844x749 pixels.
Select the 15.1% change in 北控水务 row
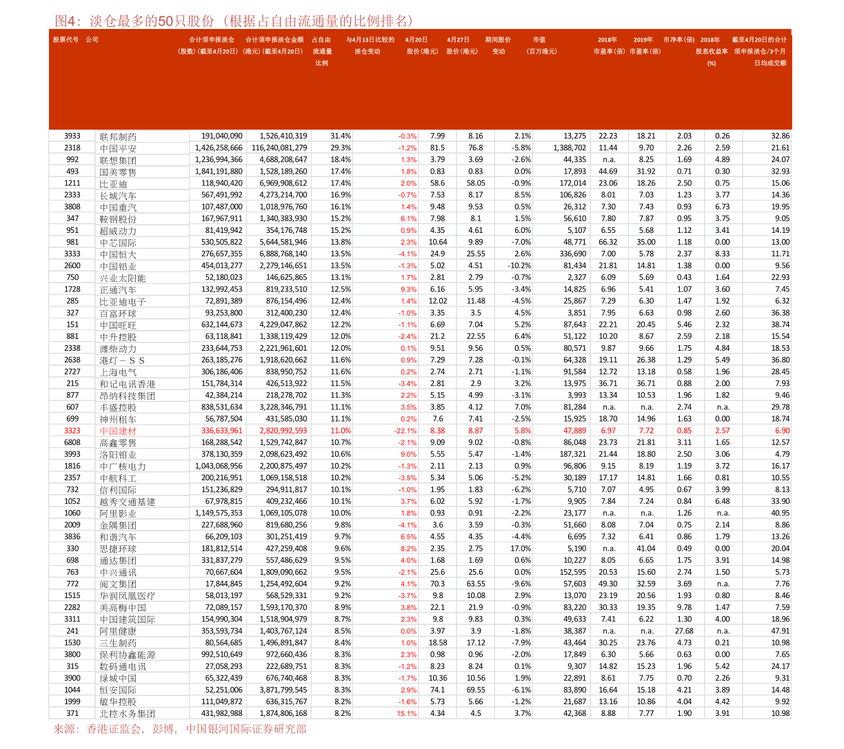407,714
